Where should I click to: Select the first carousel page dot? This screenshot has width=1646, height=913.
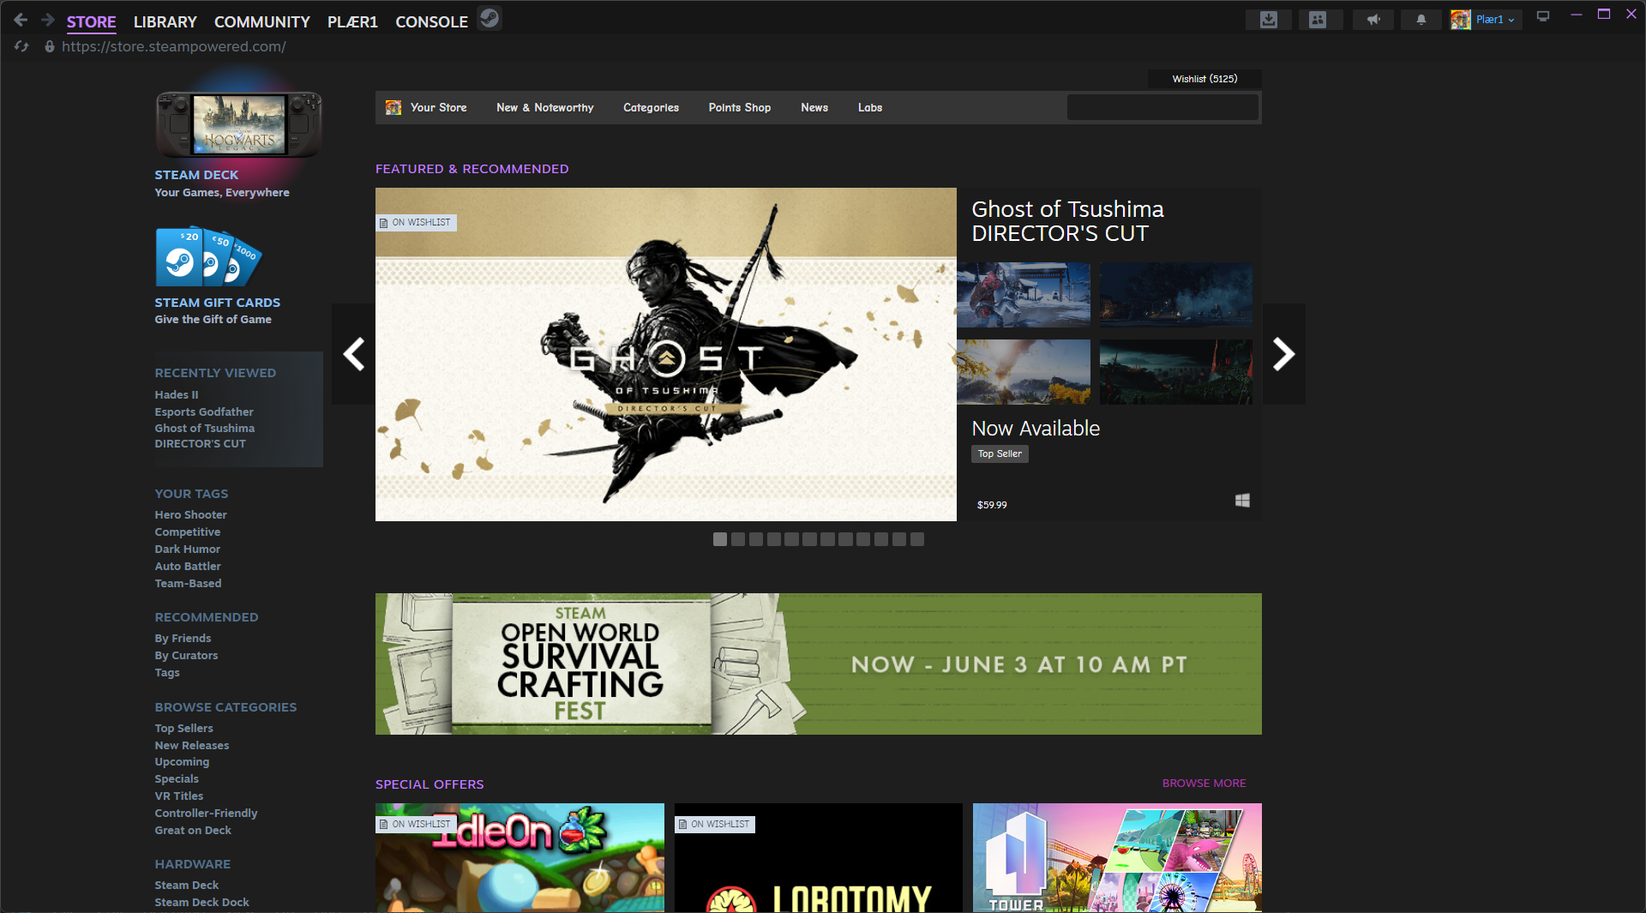point(720,539)
